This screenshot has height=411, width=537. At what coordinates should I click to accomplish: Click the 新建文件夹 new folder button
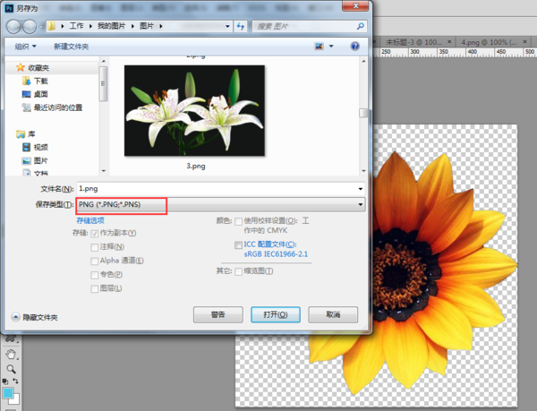pos(72,47)
